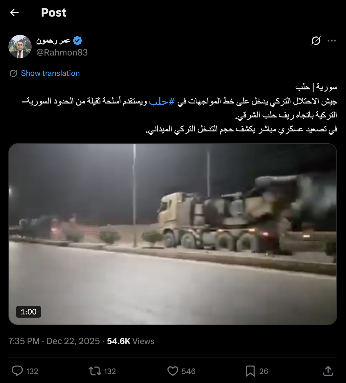Image resolution: width=346 pixels, height=383 pixels.
Task: Open the profile picture of Rahmon83
Action: point(20,46)
